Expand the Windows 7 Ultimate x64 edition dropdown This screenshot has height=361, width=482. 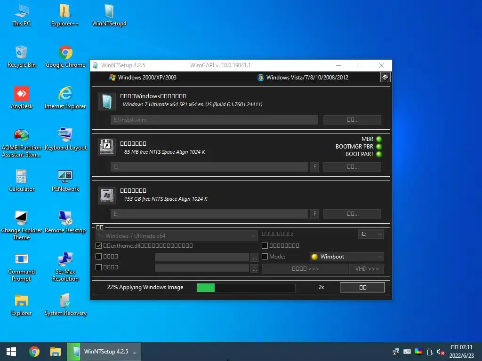(x=177, y=236)
